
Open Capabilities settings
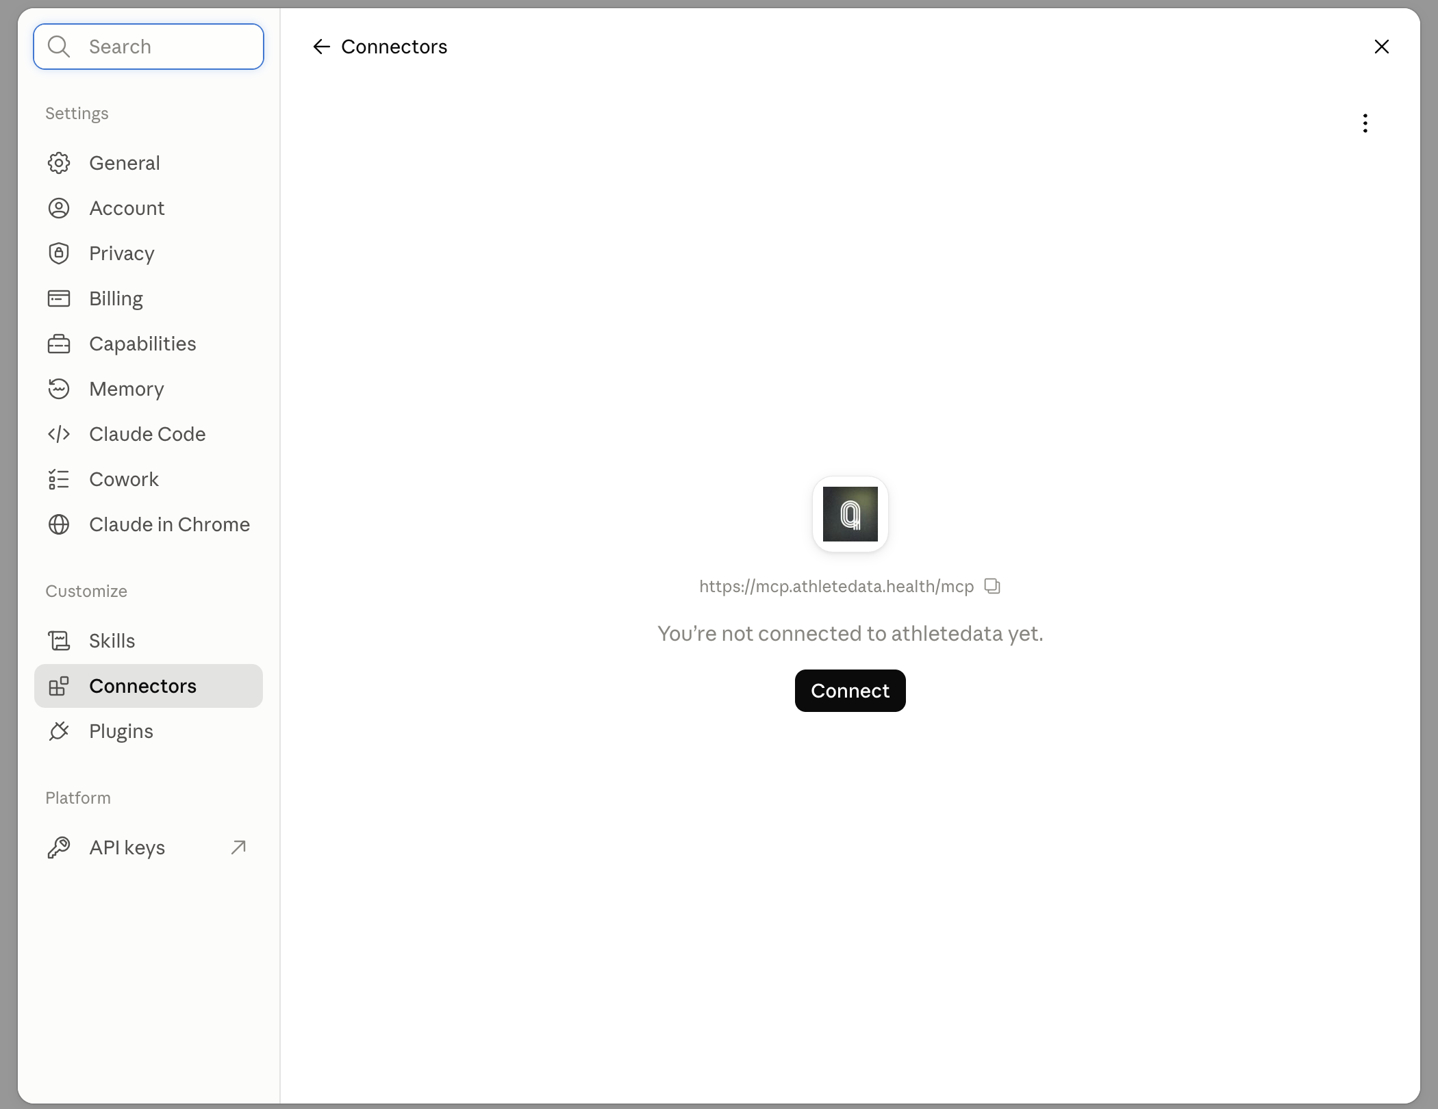(149, 344)
